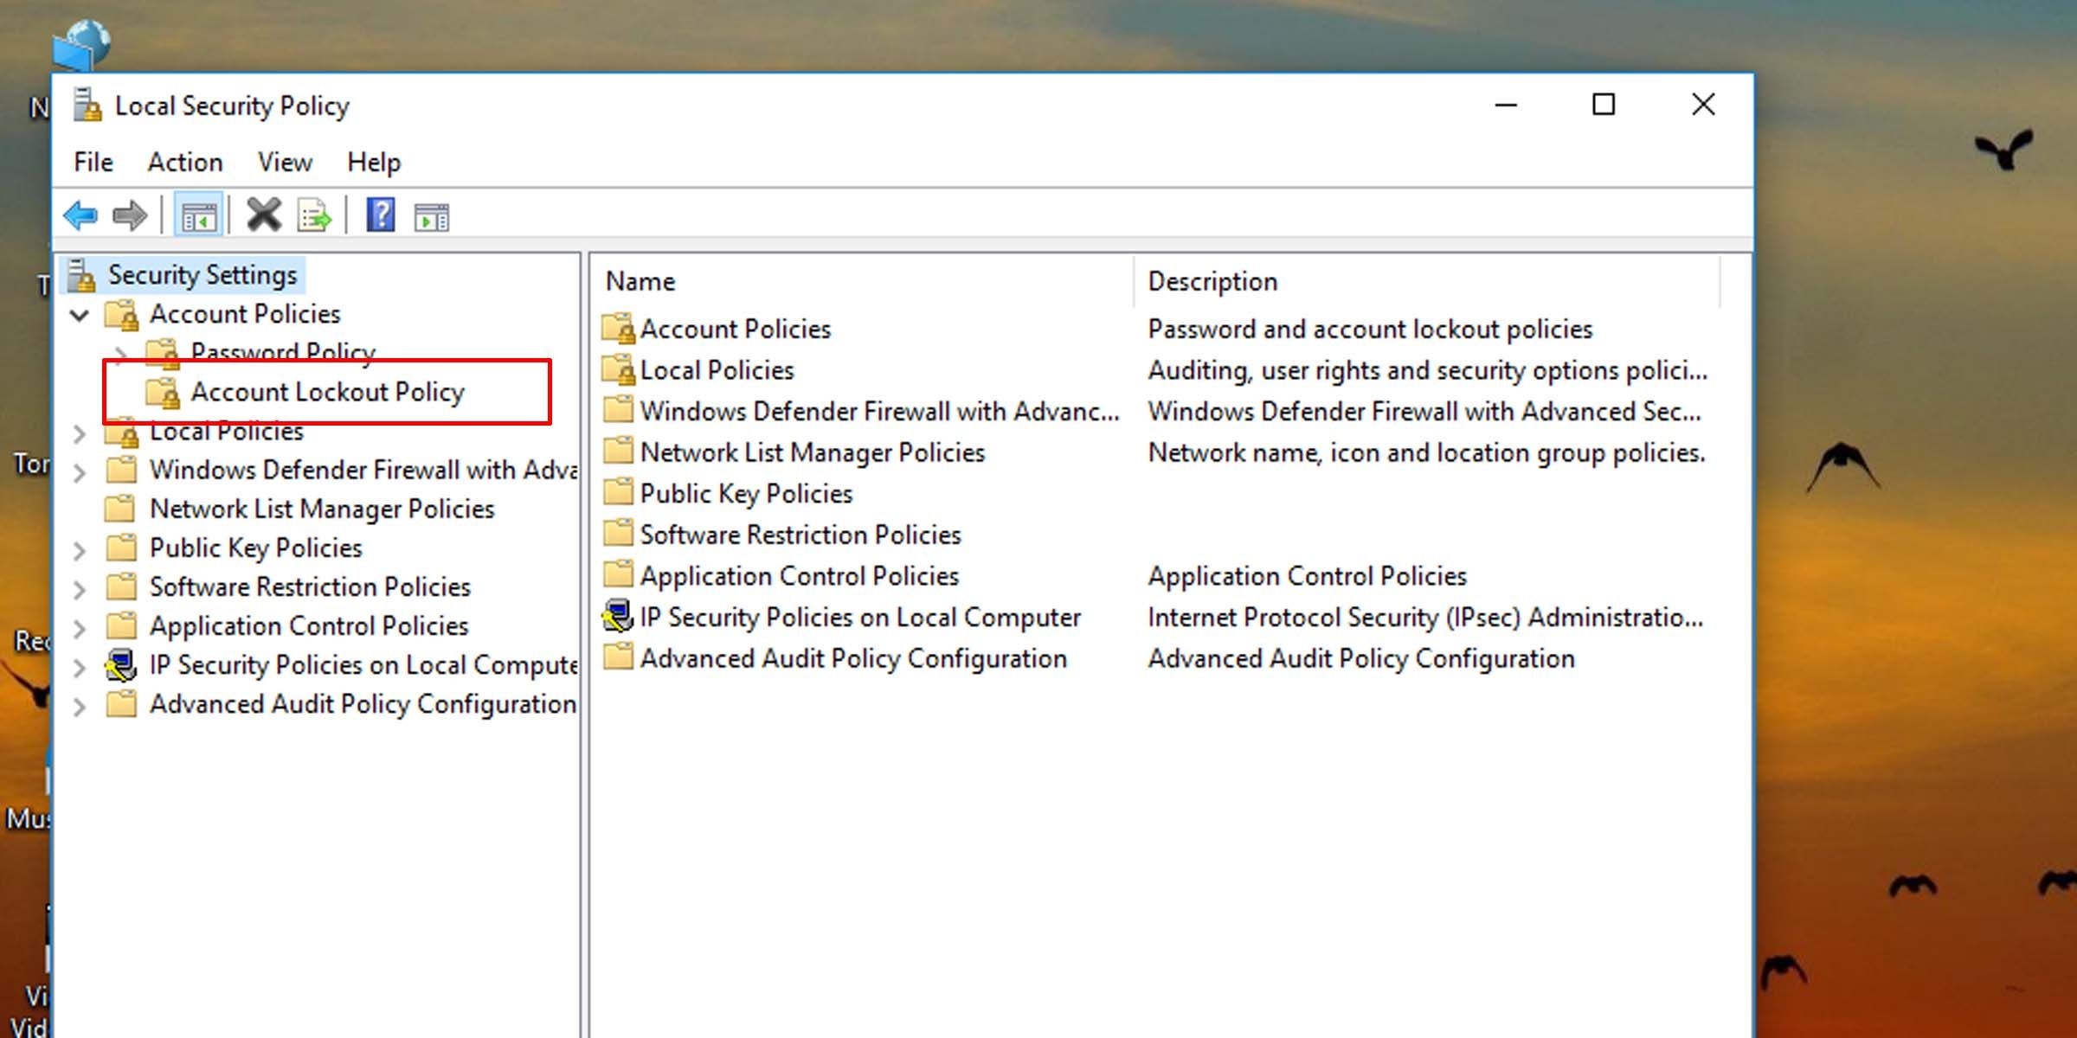Select Password Policy in the tree
The width and height of the screenshot is (2077, 1038).
[283, 352]
